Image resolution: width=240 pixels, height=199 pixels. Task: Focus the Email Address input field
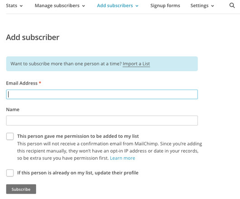pyautogui.click(x=102, y=95)
